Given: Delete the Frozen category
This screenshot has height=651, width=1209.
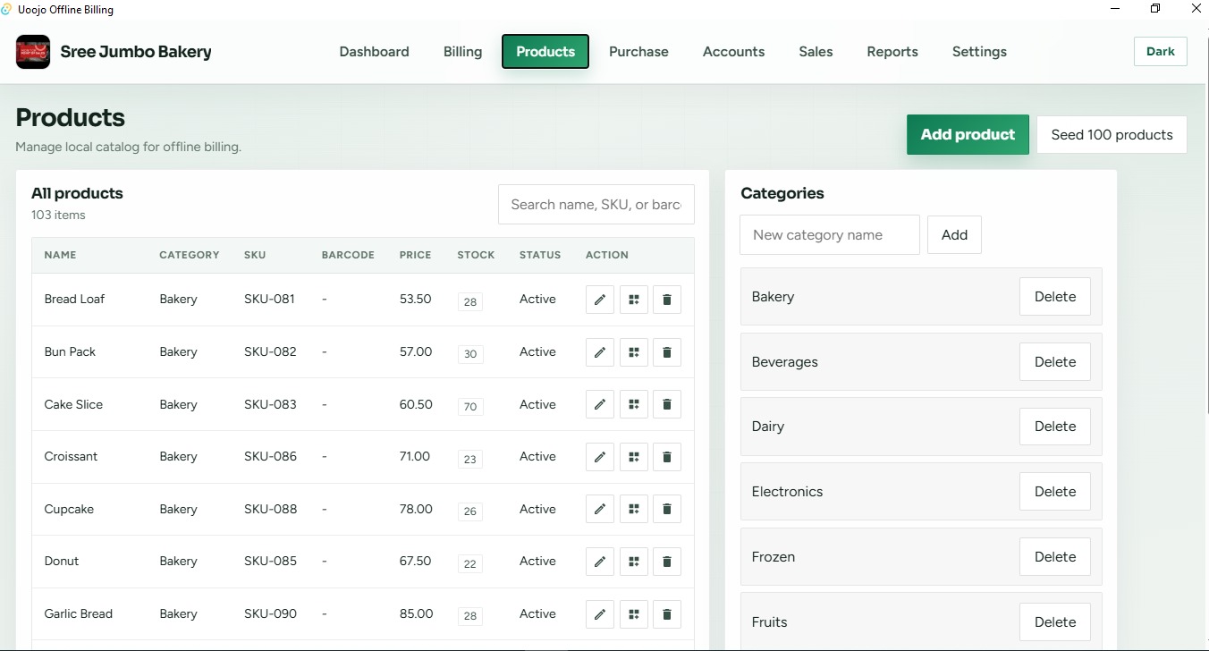Looking at the screenshot, I should pos(1055,557).
